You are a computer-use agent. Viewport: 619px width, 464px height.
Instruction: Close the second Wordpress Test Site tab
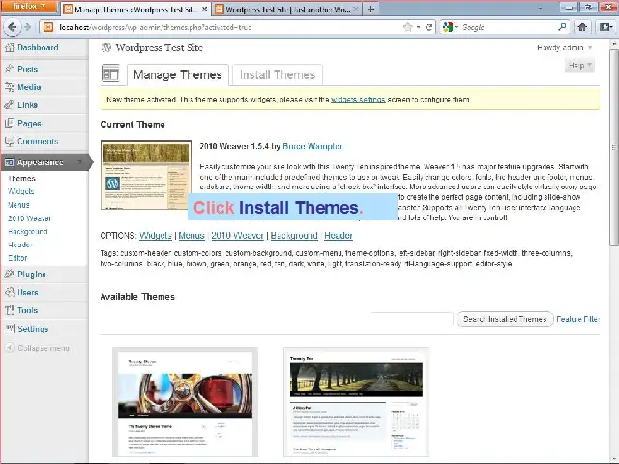tap(355, 9)
